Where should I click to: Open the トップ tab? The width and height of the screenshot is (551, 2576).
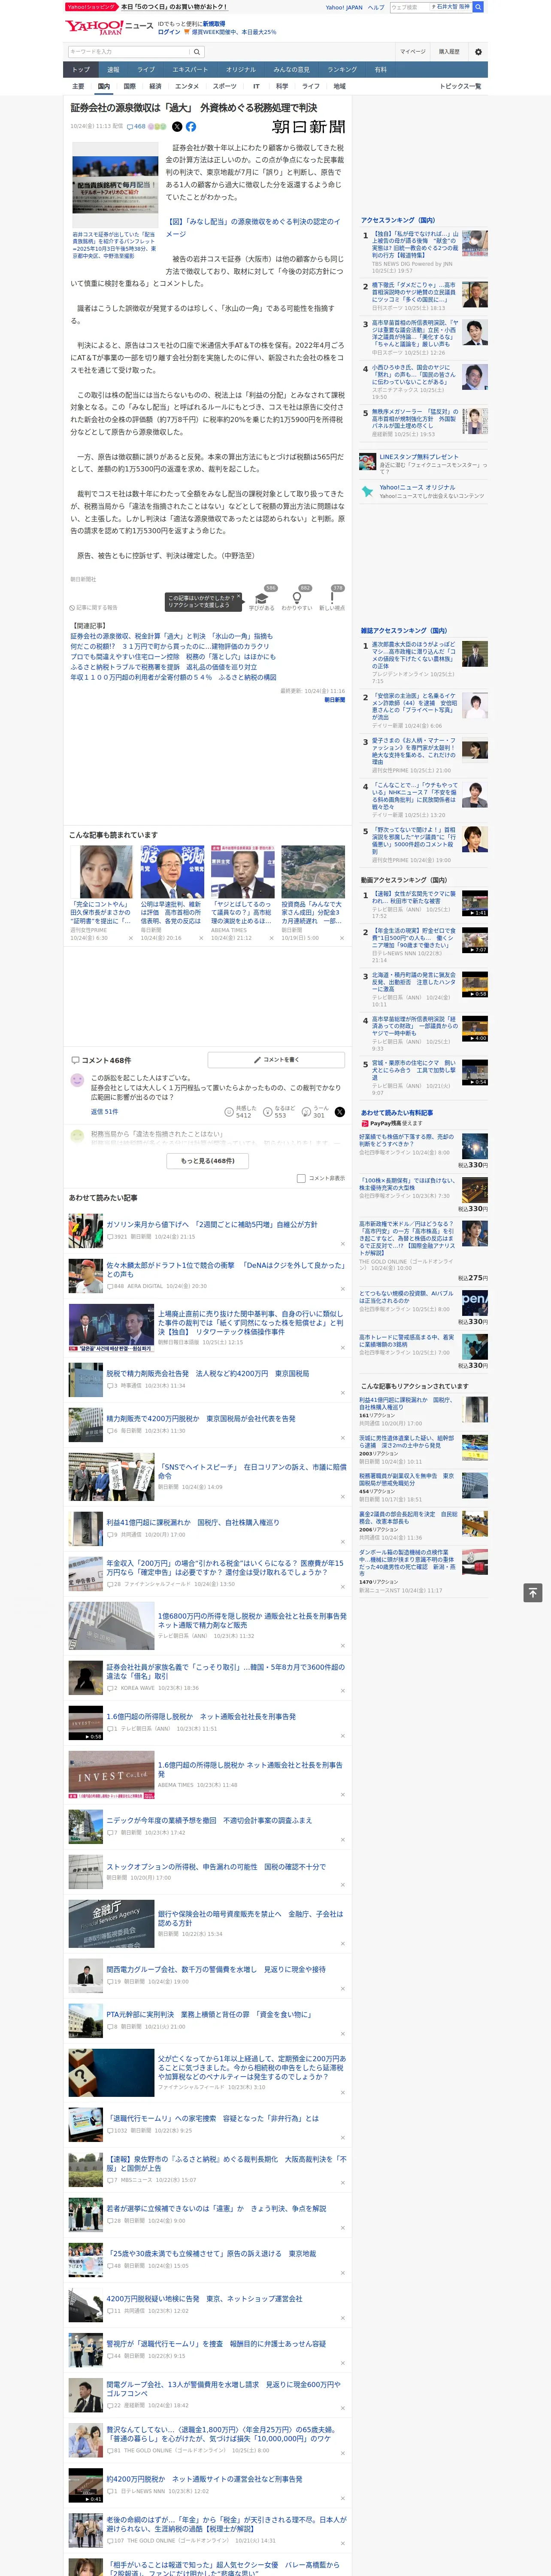tap(81, 69)
